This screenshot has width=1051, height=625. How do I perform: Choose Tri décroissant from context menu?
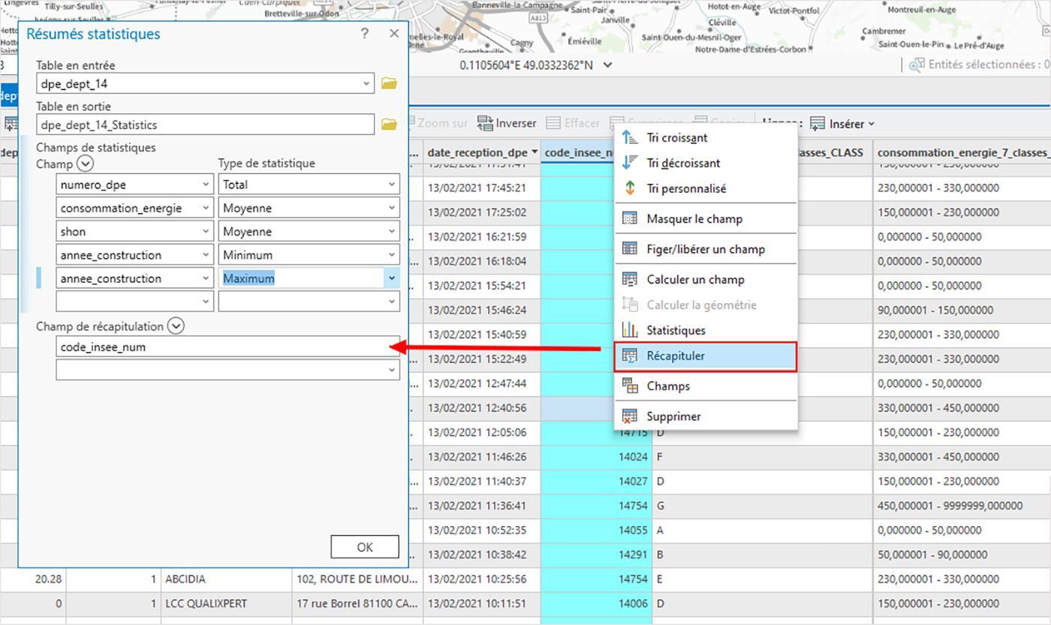[x=706, y=164]
